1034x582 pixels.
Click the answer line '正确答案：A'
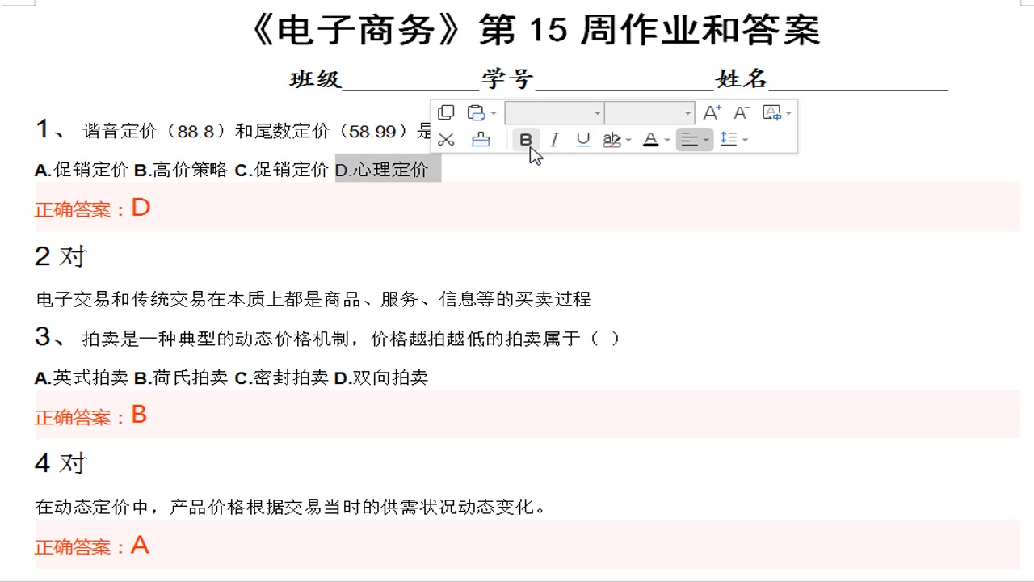coord(92,546)
